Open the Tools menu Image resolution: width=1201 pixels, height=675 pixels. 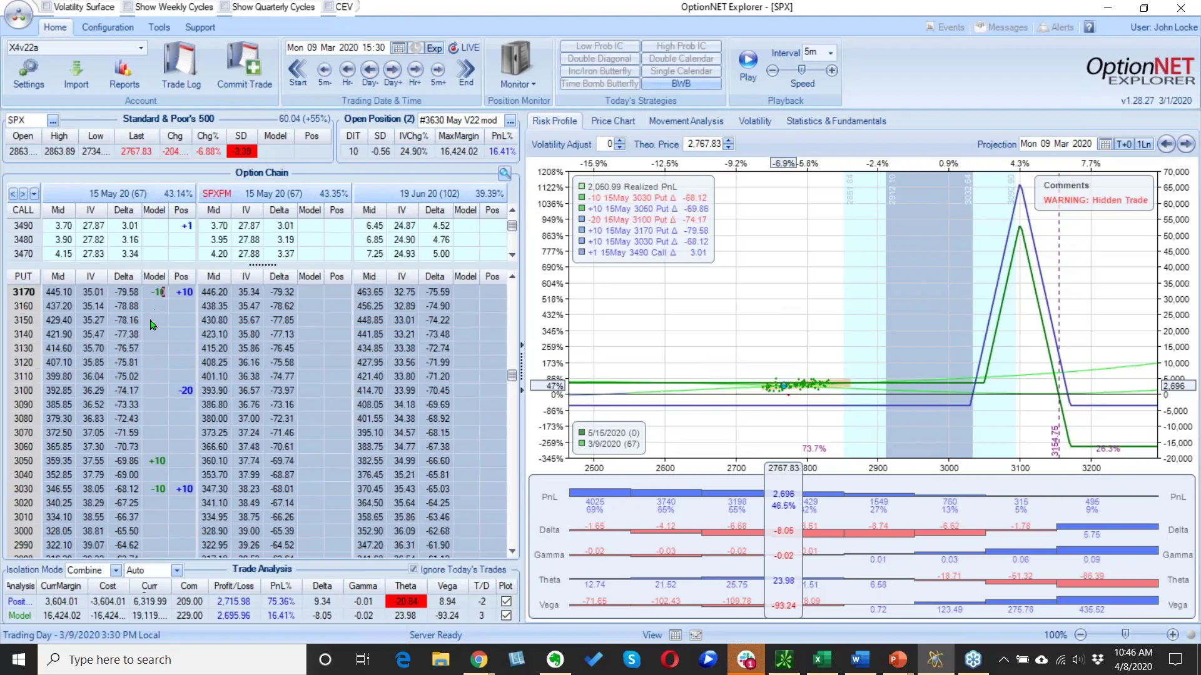point(159,27)
